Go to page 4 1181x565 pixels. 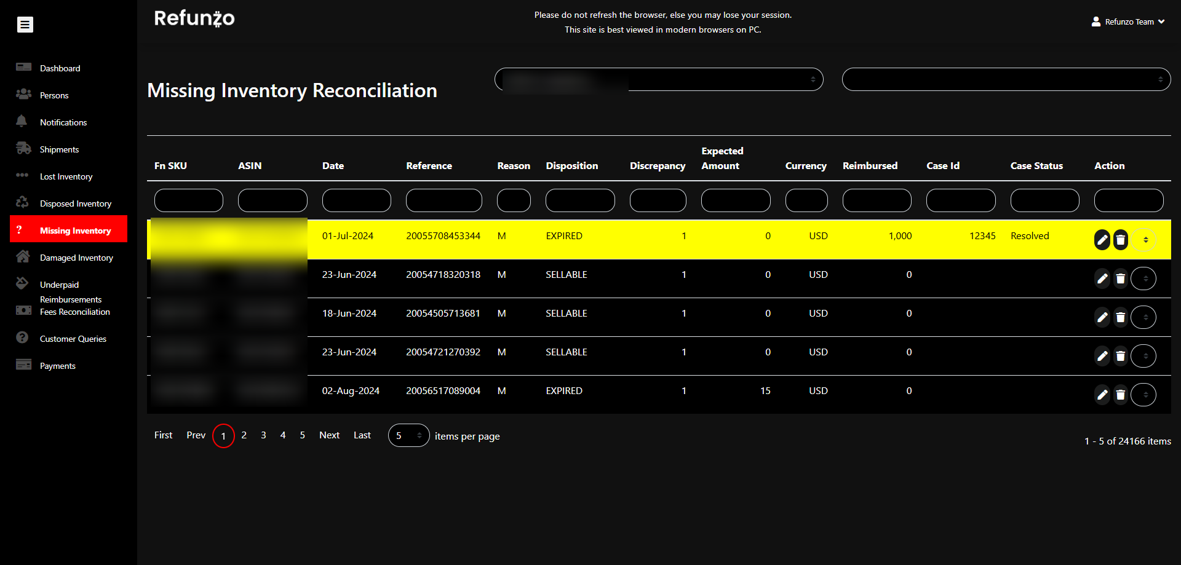pyautogui.click(x=283, y=435)
